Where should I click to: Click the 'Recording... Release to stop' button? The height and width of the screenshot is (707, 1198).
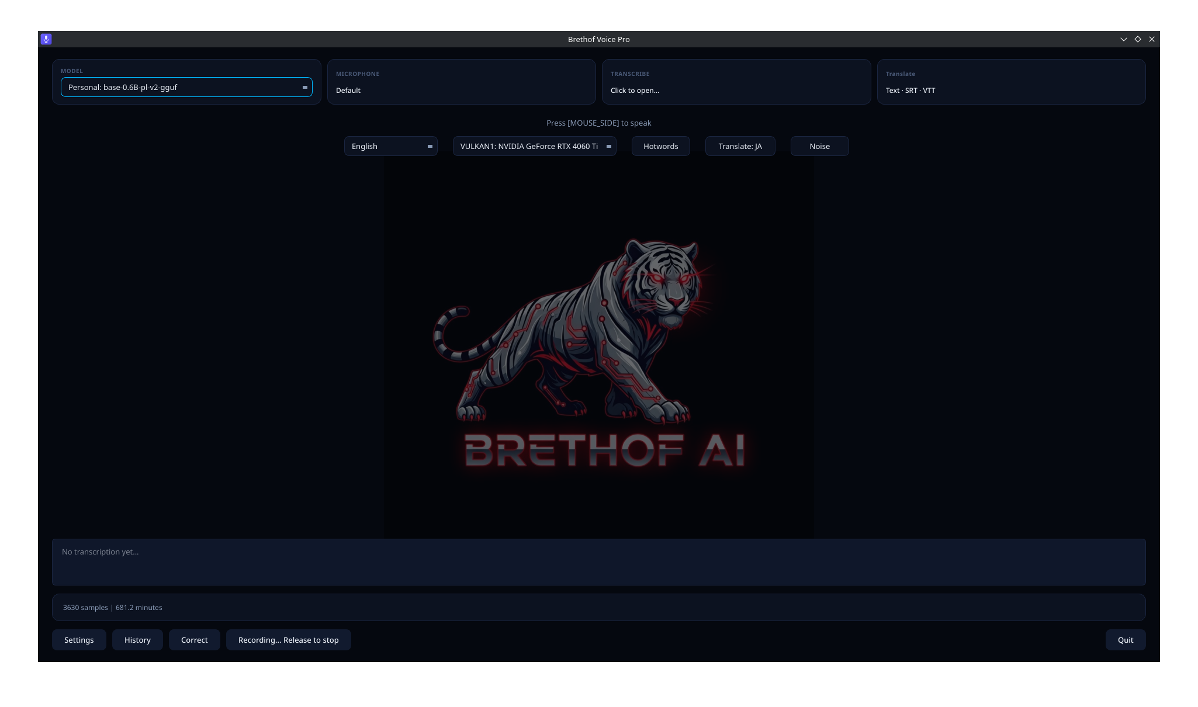(288, 640)
